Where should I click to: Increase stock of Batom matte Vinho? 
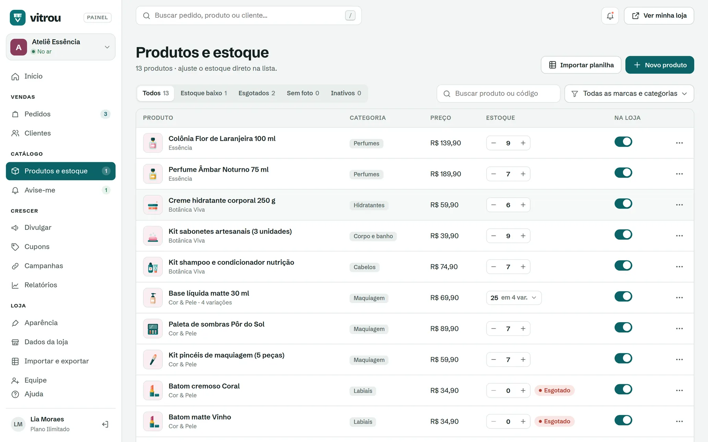click(523, 422)
